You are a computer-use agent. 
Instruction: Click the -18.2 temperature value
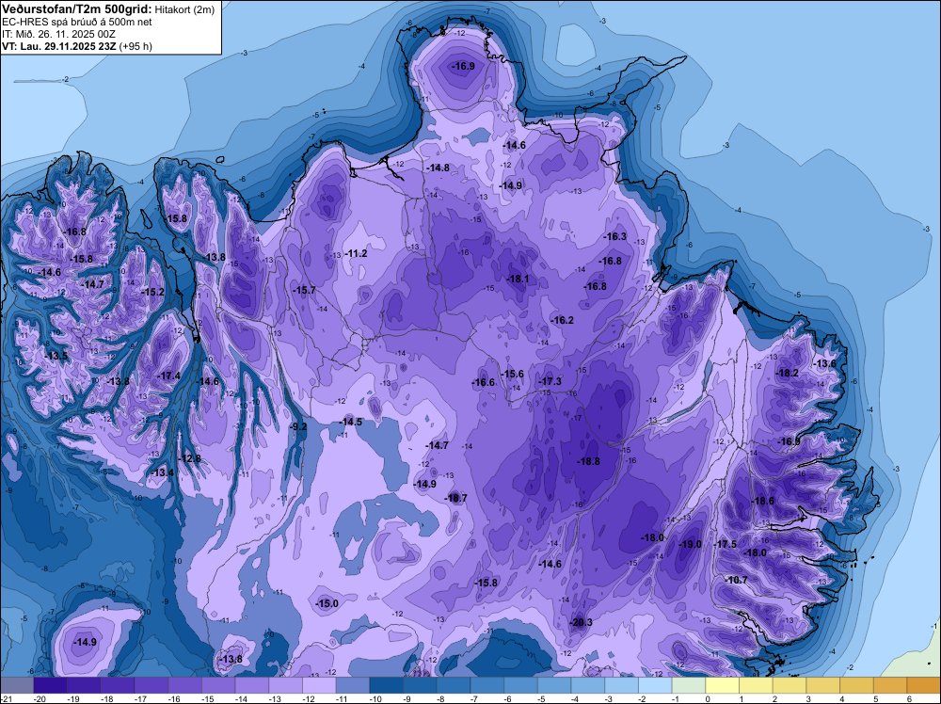pyautogui.click(x=787, y=374)
